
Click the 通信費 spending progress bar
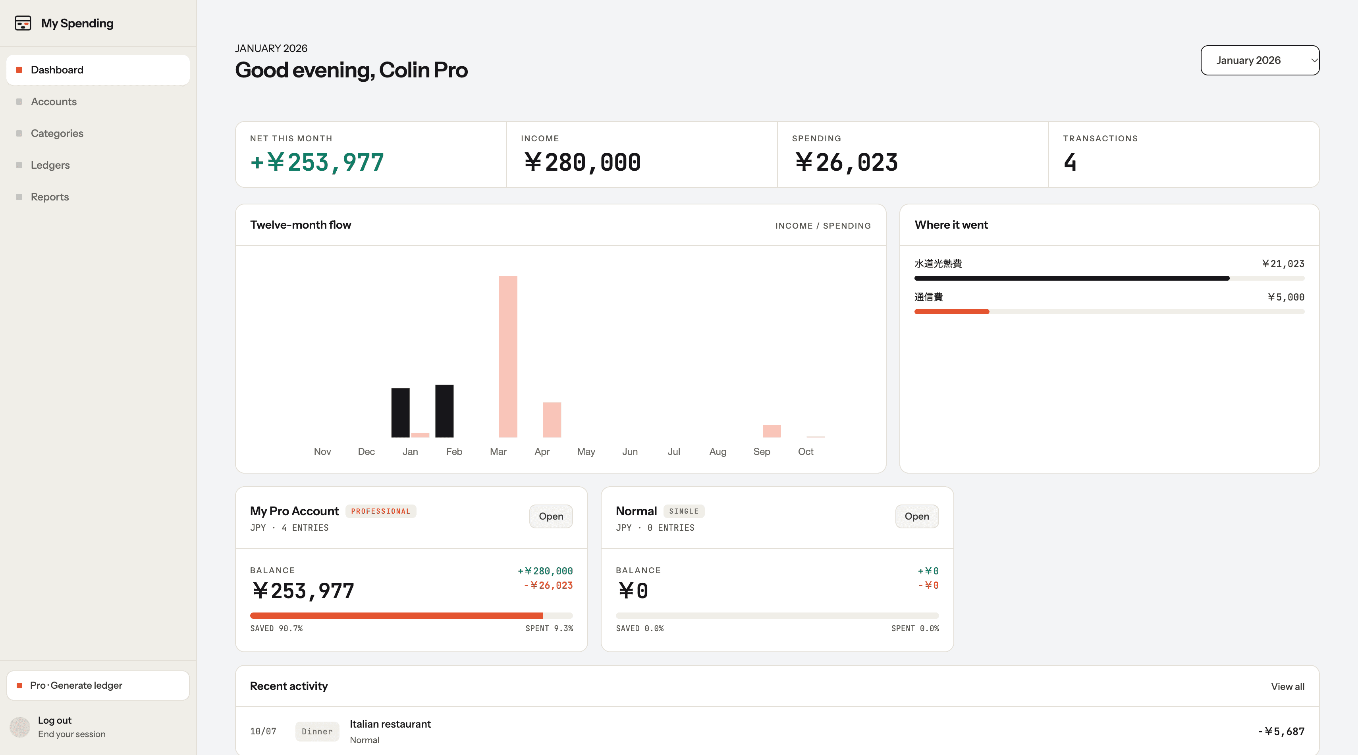[1109, 311]
